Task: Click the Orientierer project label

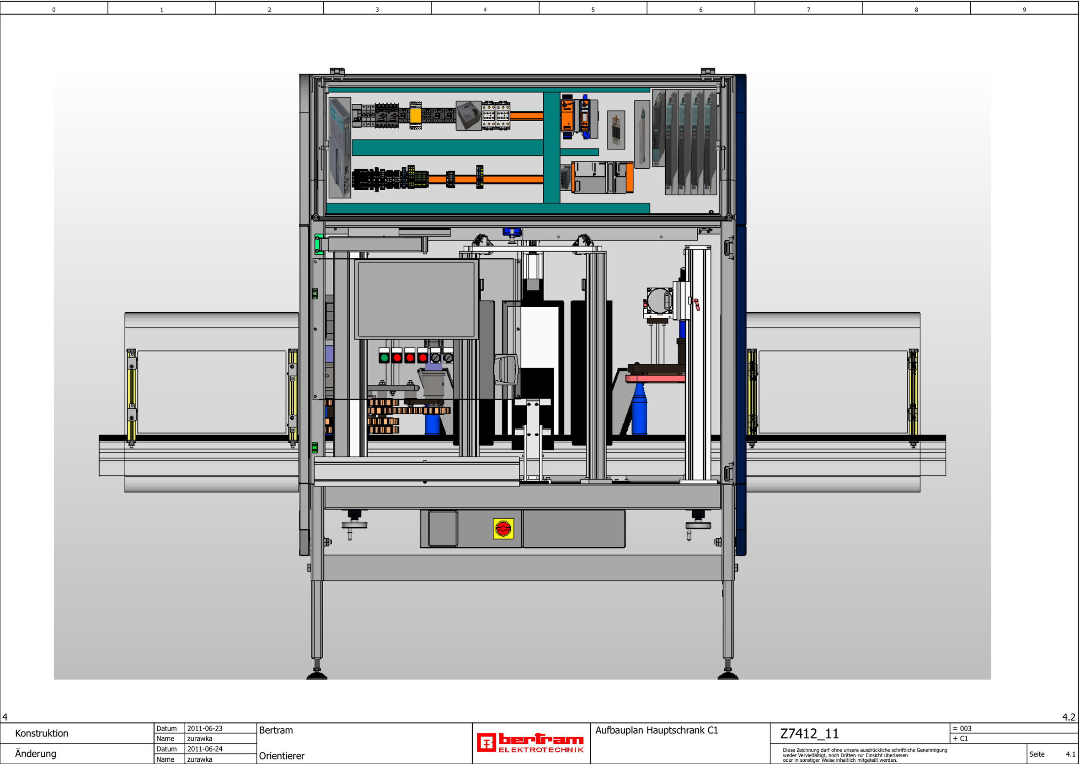Action: [281, 755]
